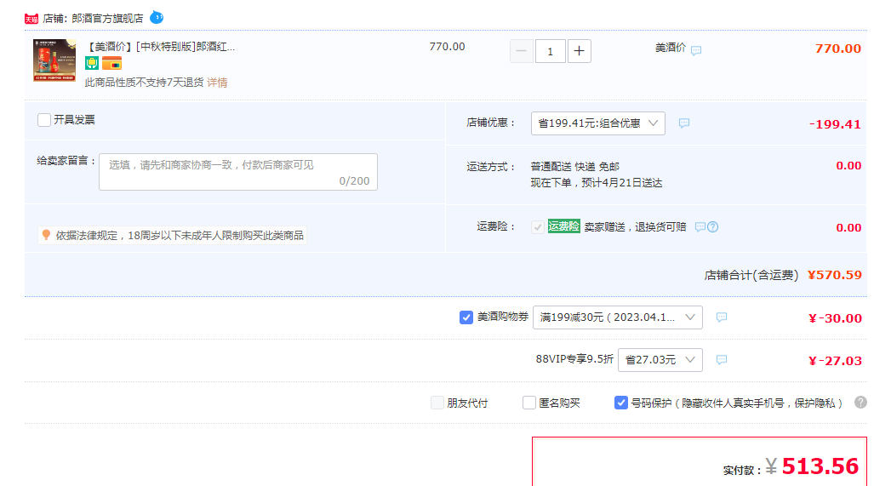Enable the 开具发票 checkbox

click(x=44, y=120)
